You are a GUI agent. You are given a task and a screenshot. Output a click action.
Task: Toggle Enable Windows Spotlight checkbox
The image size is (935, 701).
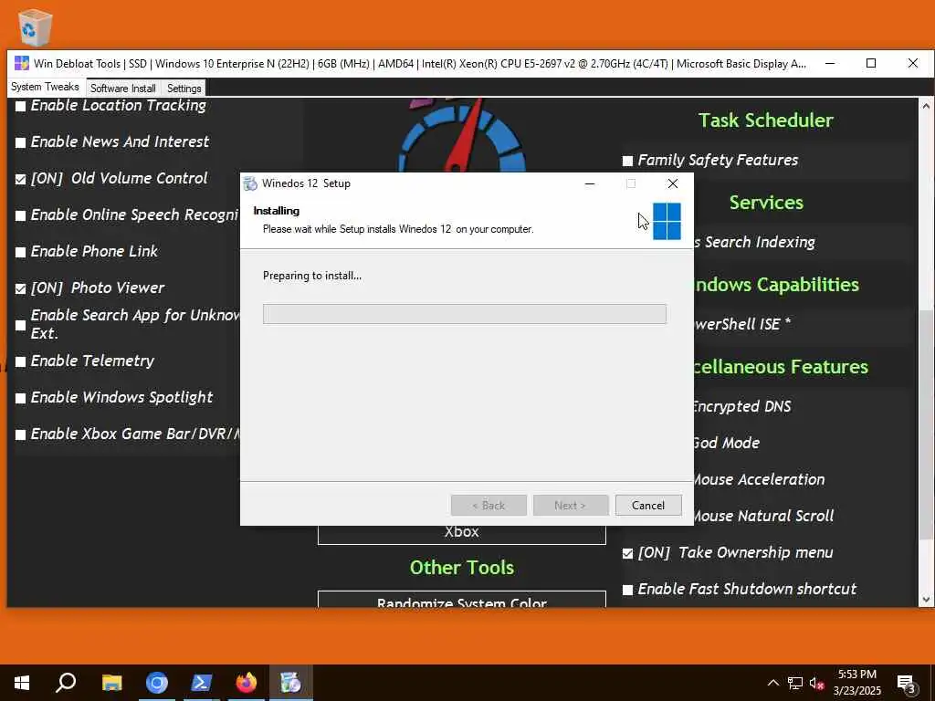(x=20, y=398)
